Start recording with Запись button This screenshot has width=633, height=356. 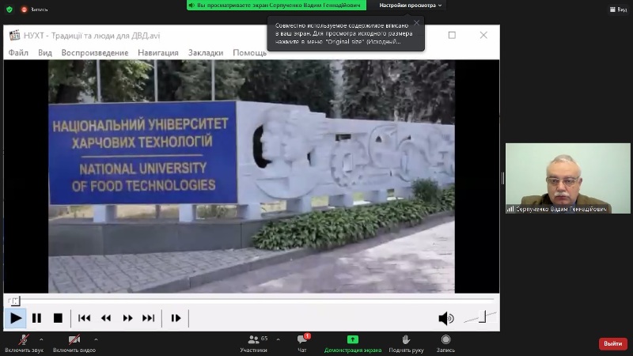(445, 344)
